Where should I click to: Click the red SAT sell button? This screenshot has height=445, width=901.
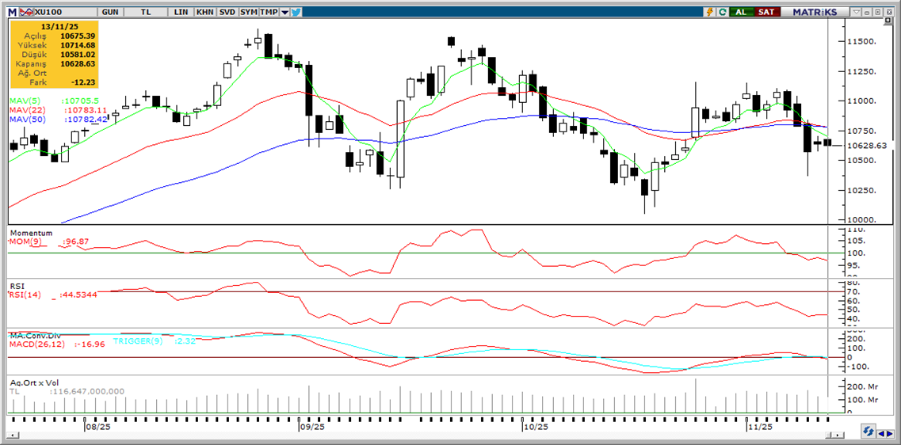(766, 12)
